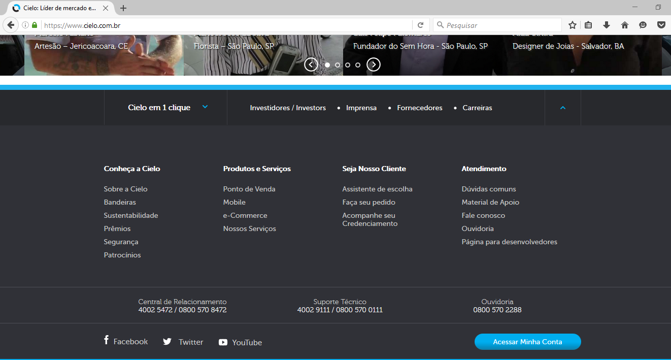Click the Florista – São Paulo slide image
This screenshot has height=360, width=671.
tap(263, 55)
